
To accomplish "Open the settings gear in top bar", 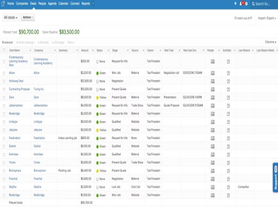I will point(246,4).
